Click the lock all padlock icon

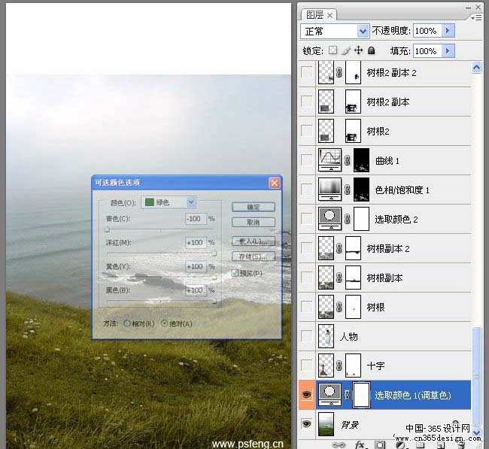371,50
